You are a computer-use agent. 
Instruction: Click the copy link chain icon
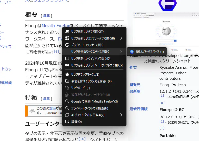pyautogui.click(x=67, y=88)
